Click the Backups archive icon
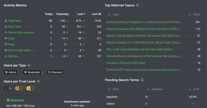 tap(8, 100)
